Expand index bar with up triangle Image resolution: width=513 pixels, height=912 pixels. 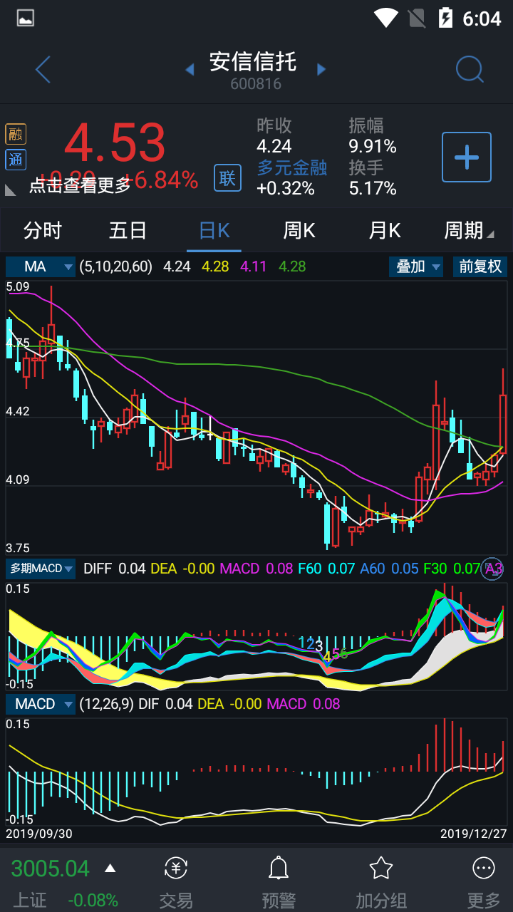click(x=110, y=869)
